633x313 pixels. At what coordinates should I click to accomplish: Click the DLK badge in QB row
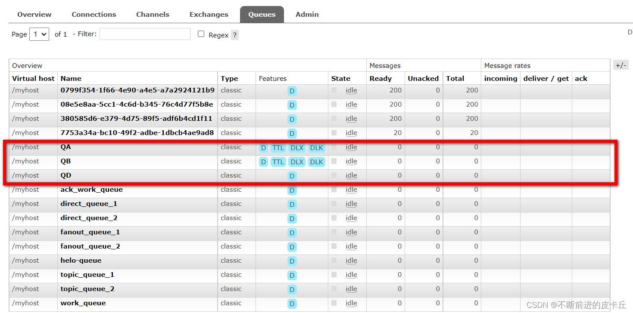pyautogui.click(x=316, y=162)
